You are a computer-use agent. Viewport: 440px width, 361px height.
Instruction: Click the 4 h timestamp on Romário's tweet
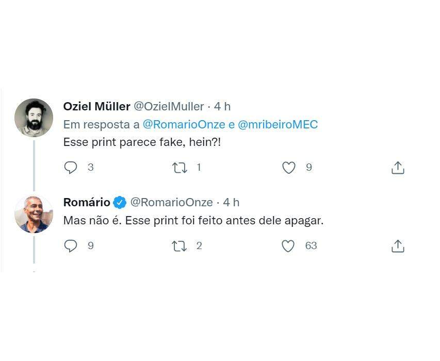pos(231,202)
